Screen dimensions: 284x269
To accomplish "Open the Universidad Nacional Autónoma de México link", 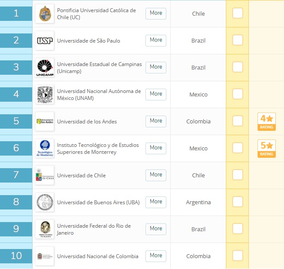I will (x=99, y=94).
